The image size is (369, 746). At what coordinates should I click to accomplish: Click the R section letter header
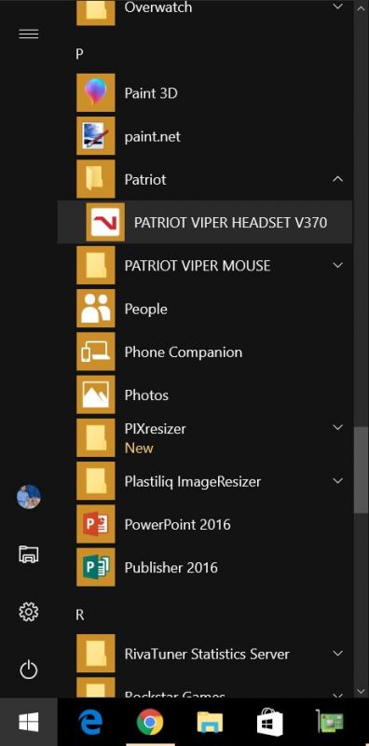[x=79, y=615]
